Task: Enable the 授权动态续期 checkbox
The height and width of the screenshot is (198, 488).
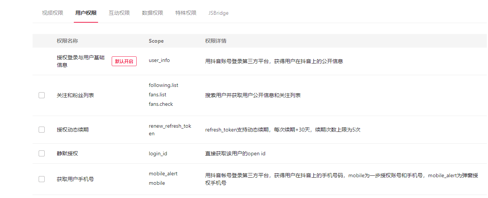Action: pyautogui.click(x=42, y=130)
